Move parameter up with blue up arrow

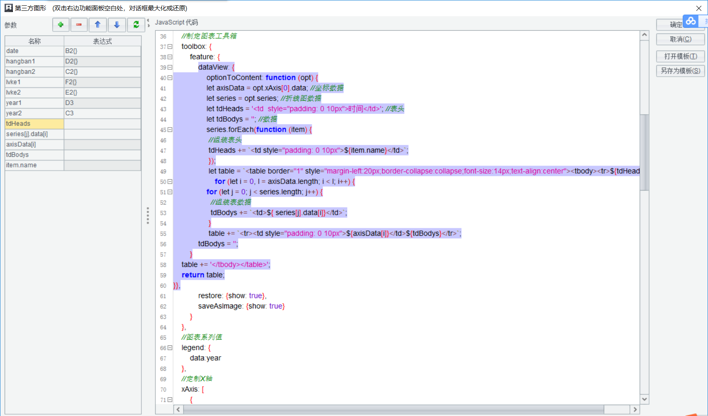(x=98, y=25)
